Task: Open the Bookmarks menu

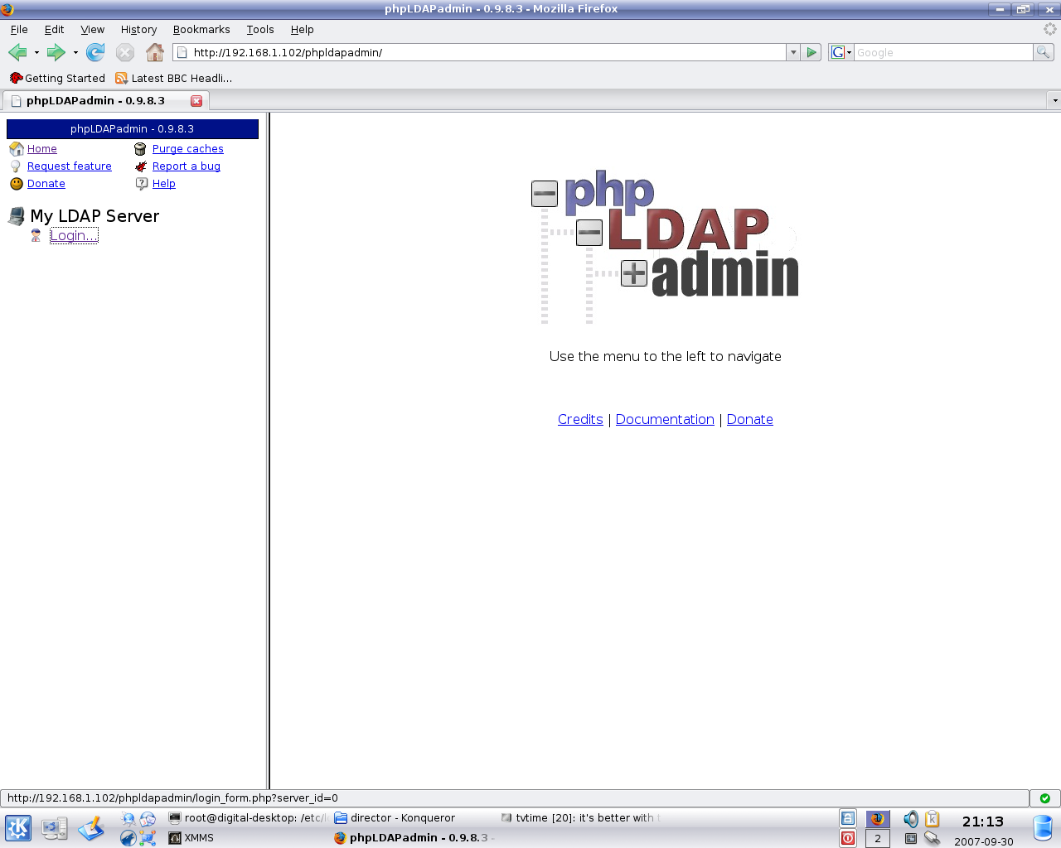Action: point(201,29)
